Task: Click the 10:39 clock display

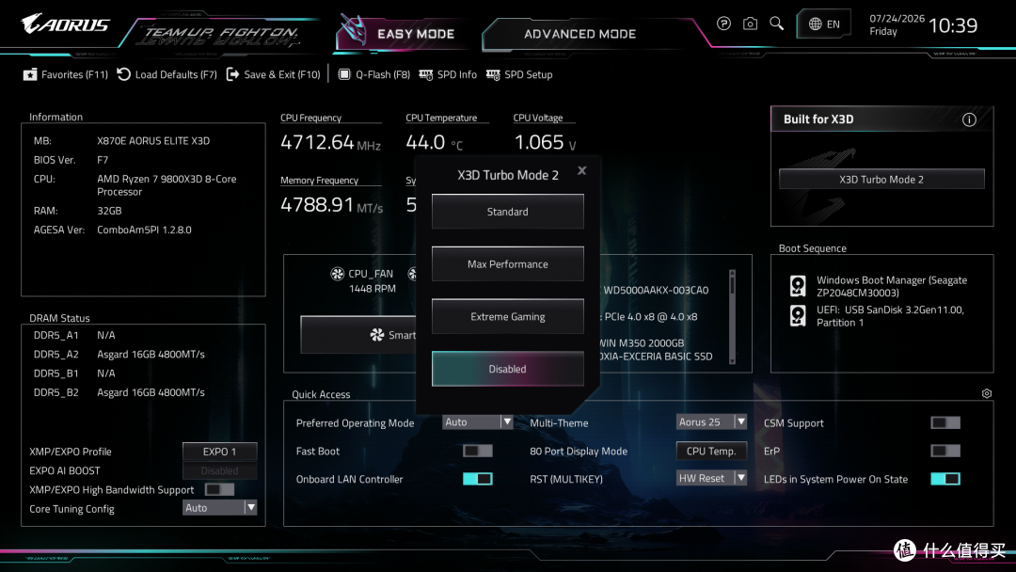Action: [x=952, y=25]
